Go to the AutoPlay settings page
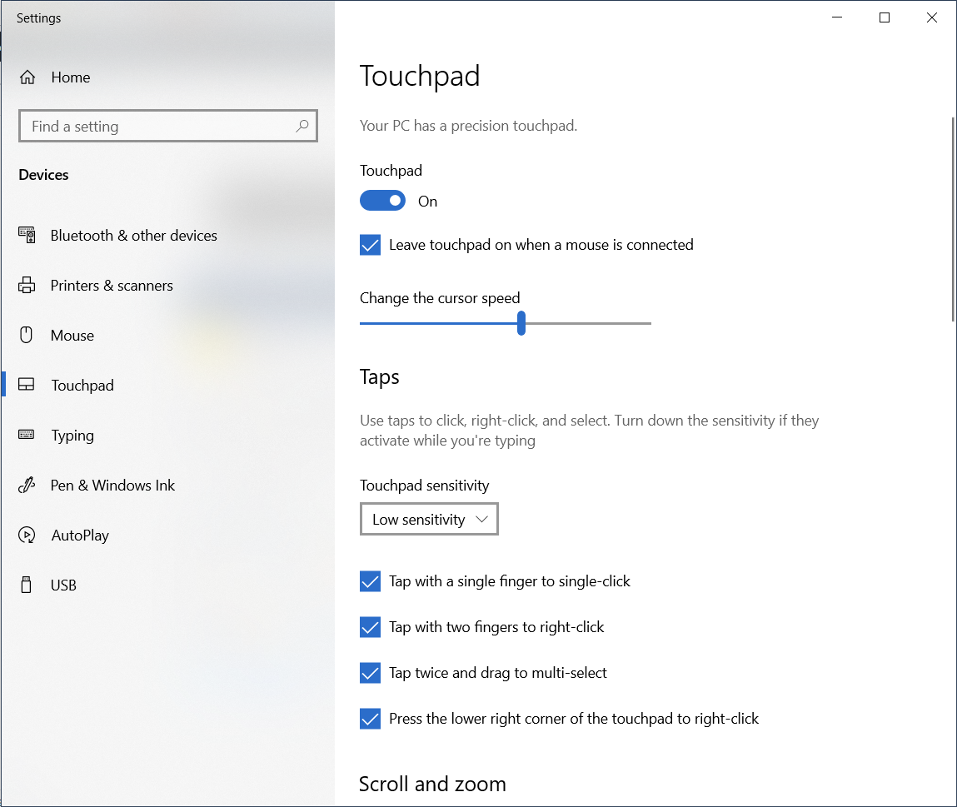Screen dimensions: 957x807 click(80, 536)
